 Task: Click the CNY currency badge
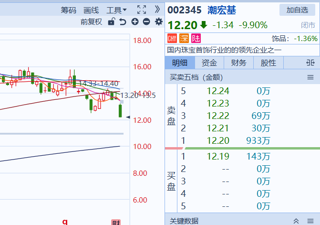[172, 38]
